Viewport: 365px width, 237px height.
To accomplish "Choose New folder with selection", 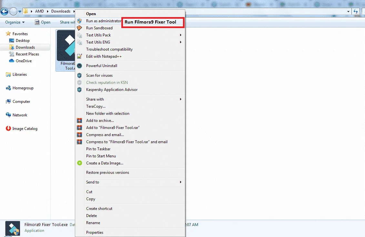I will (x=130, y=114).
